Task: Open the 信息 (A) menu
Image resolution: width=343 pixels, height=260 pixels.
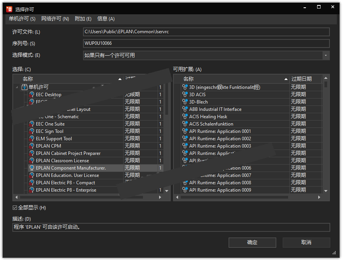Action: 106,19
